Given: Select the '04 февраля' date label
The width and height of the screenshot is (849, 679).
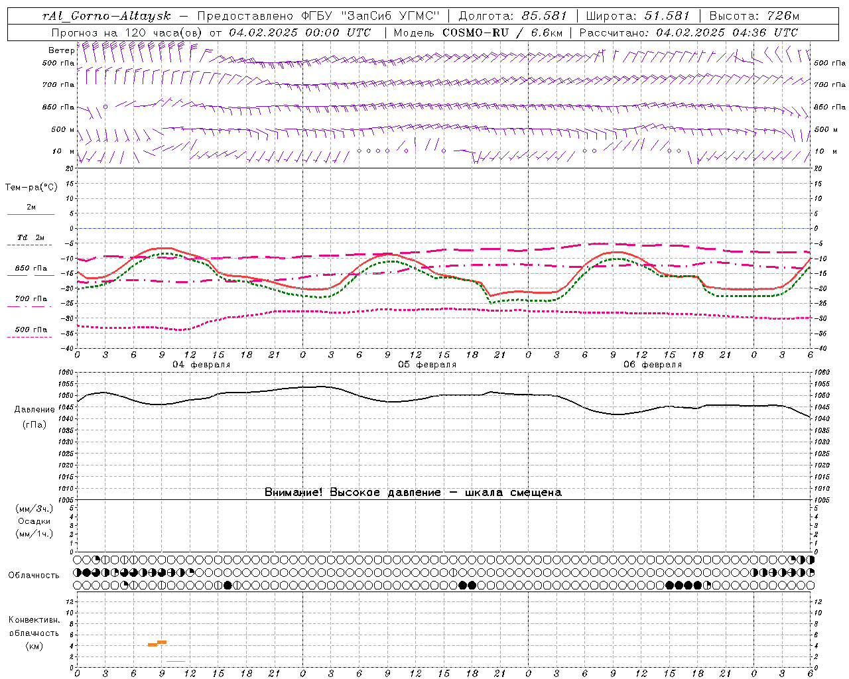Looking at the screenshot, I should (x=202, y=365).
